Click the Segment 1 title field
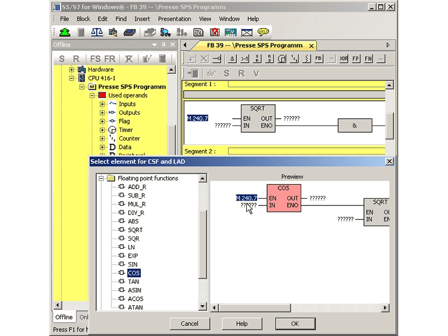 click(306, 85)
